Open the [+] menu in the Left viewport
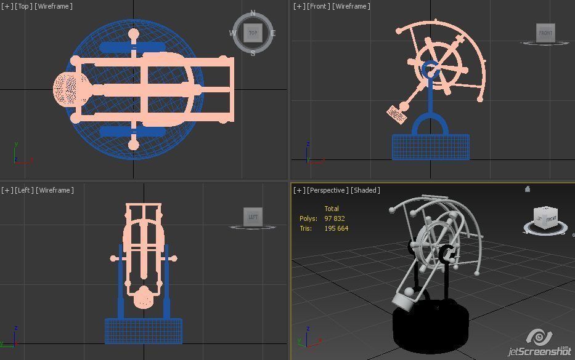 tap(6, 190)
